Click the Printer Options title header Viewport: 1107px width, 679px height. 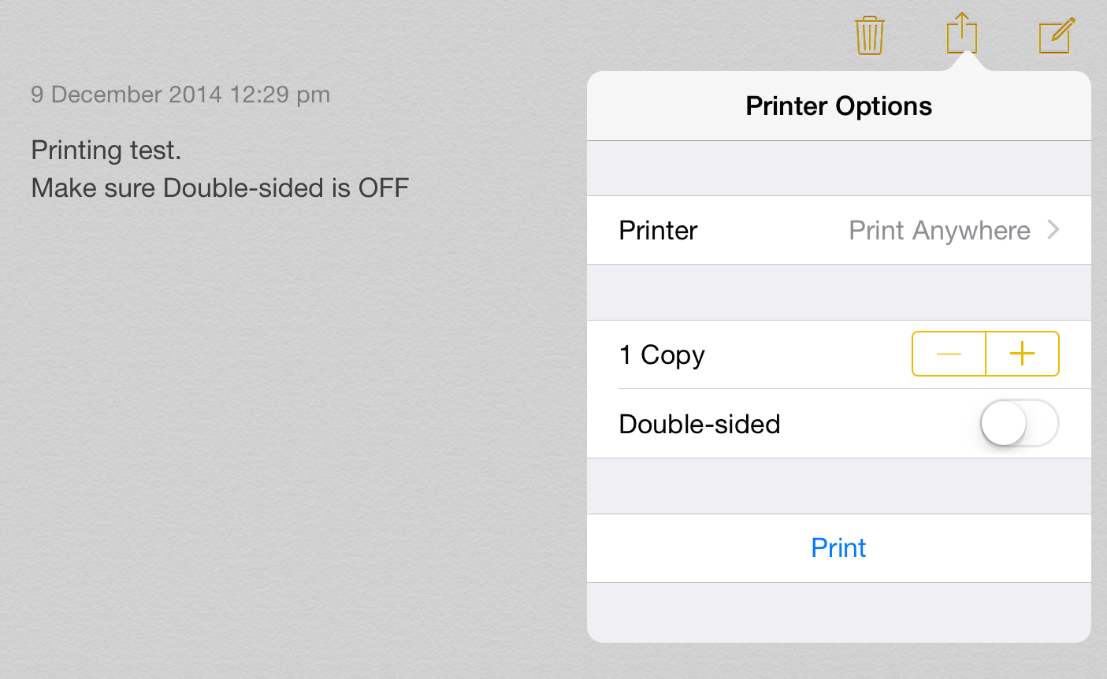pyautogui.click(x=838, y=106)
